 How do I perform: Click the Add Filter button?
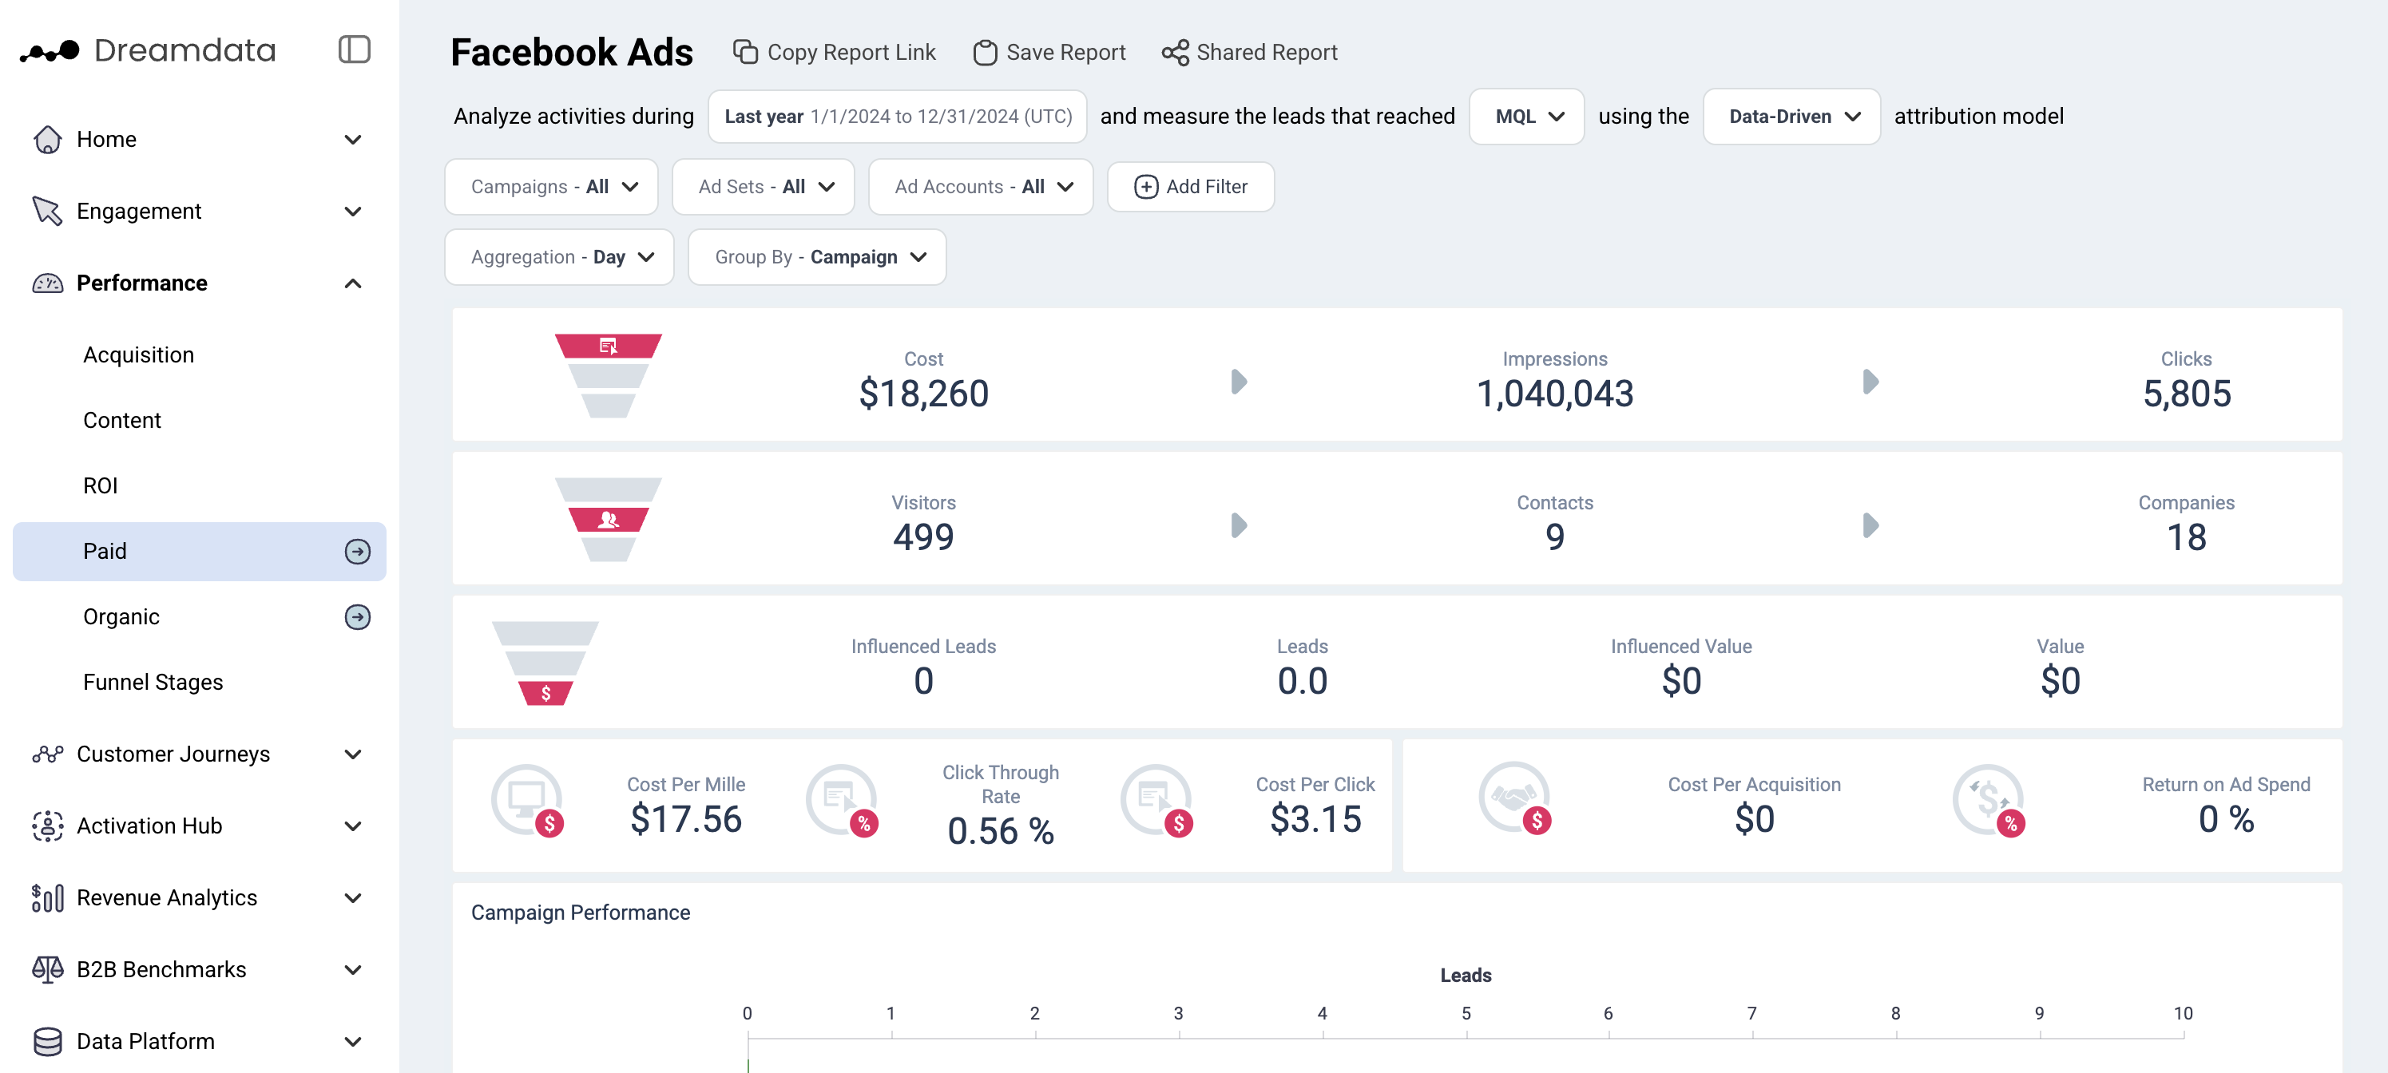pos(1190,187)
